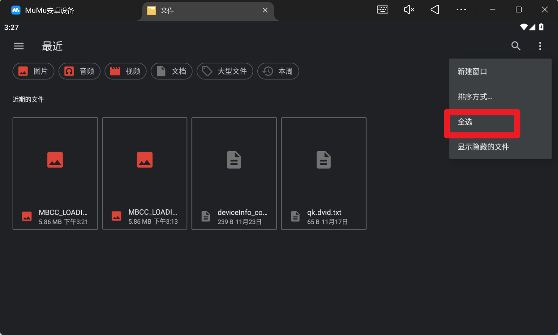Filter files by 本周 chip
The height and width of the screenshot is (335, 558).
pyautogui.click(x=278, y=71)
